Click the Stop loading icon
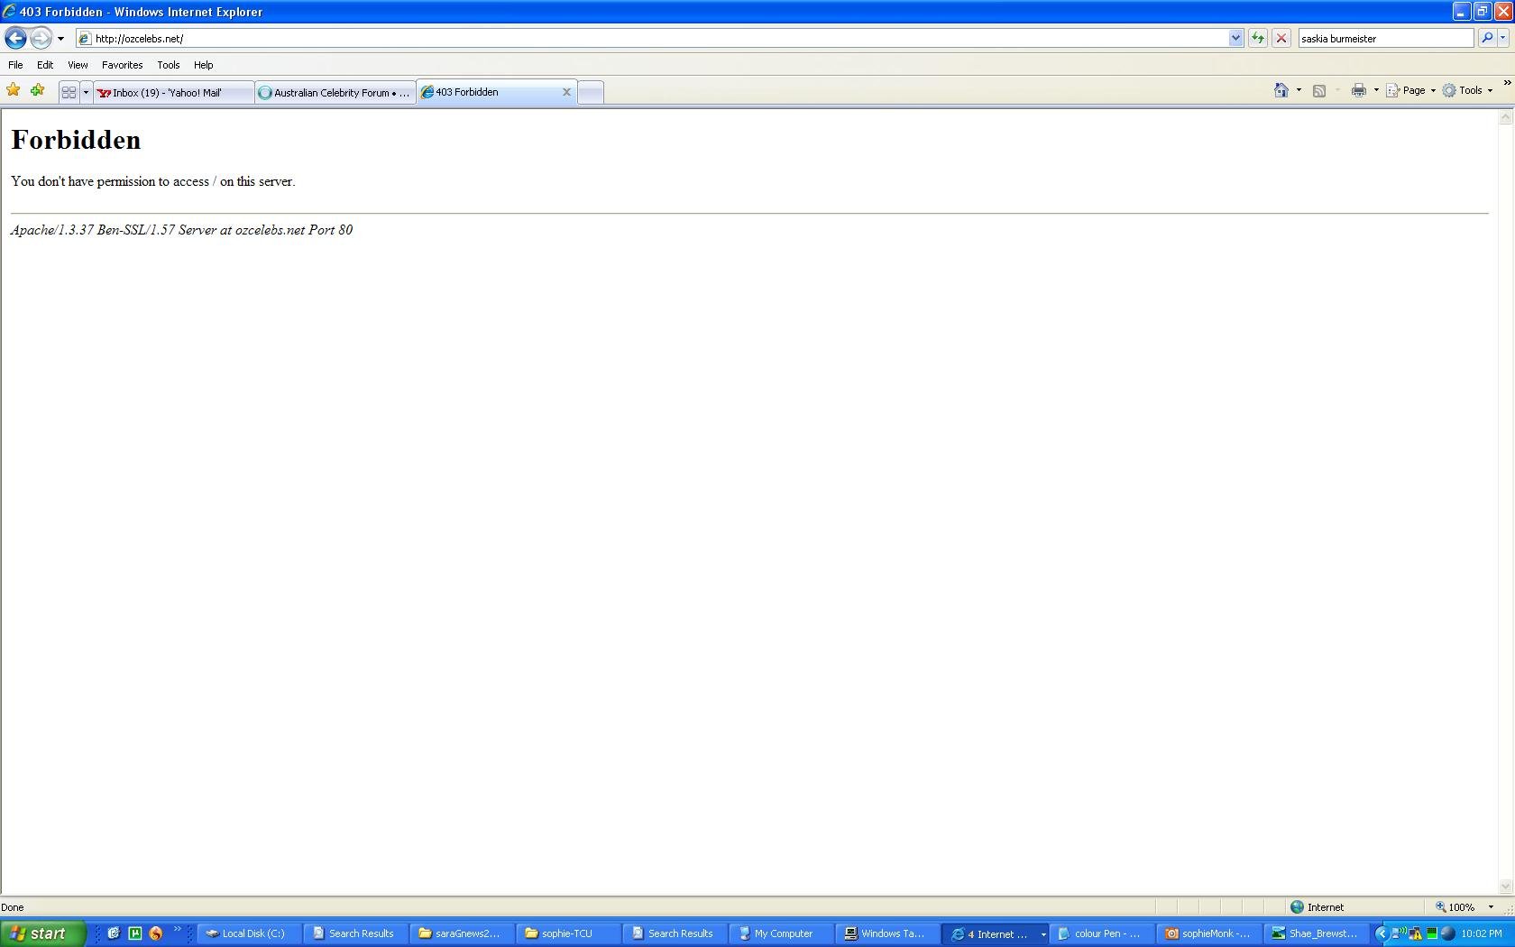This screenshot has width=1515, height=947. (1281, 38)
